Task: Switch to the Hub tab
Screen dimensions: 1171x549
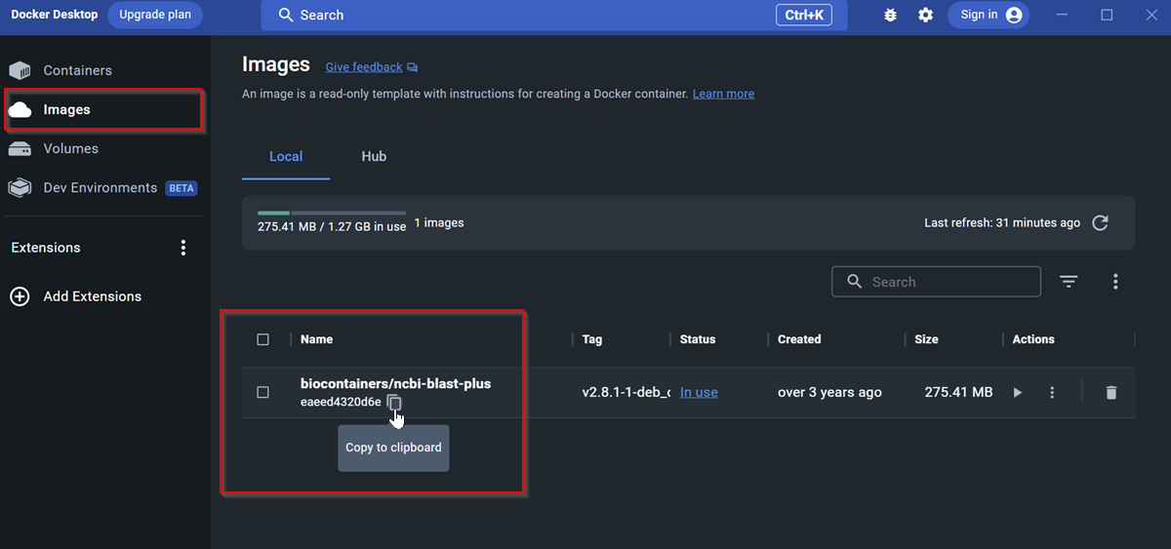Action: [374, 157]
